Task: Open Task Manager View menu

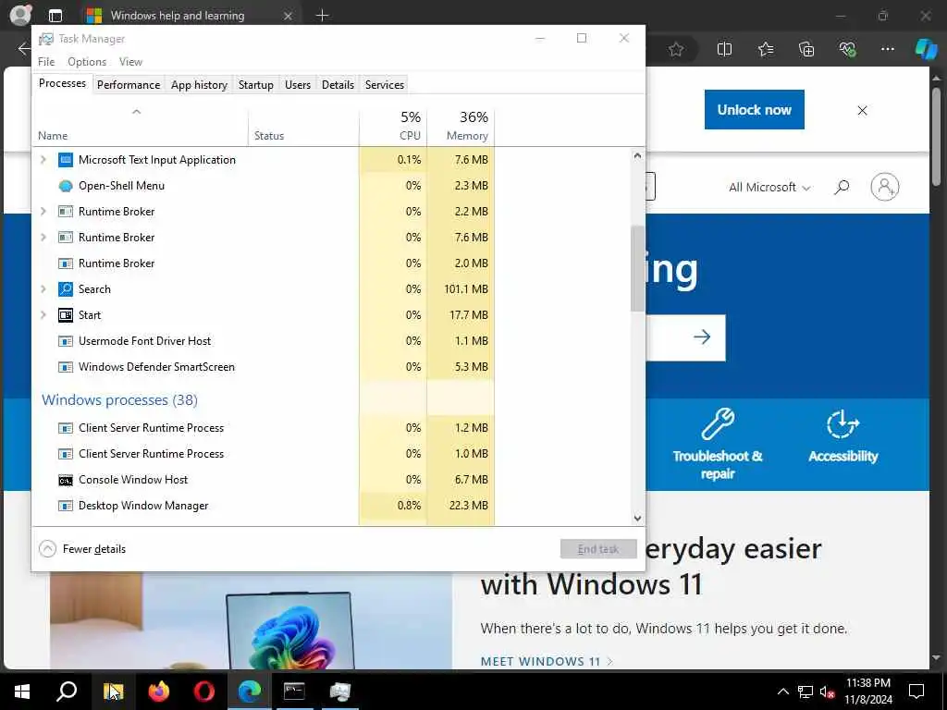Action: coord(130,62)
